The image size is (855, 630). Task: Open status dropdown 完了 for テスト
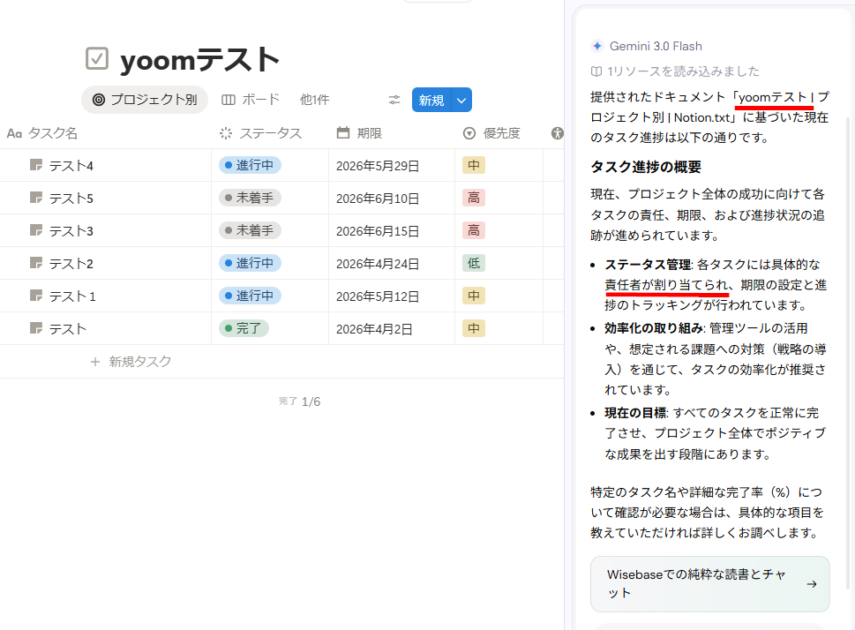point(244,328)
